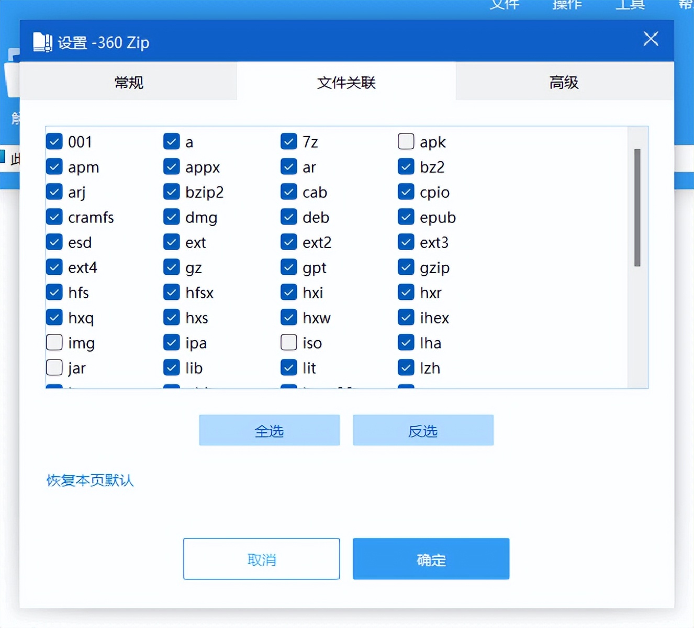Click the 全选 select-all button
Image resolution: width=694 pixels, height=628 pixels.
click(x=270, y=430)
